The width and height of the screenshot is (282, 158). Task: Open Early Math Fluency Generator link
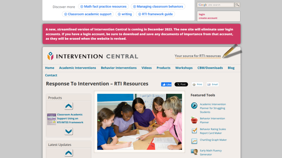[211, 152]
